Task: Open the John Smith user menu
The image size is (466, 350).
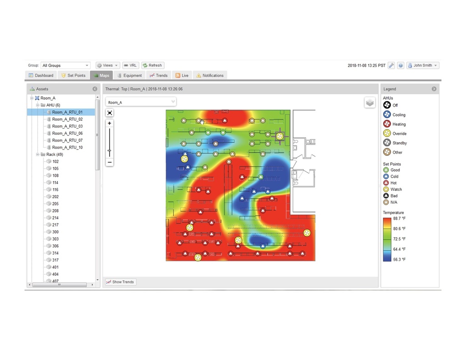Action: [422, 65]
